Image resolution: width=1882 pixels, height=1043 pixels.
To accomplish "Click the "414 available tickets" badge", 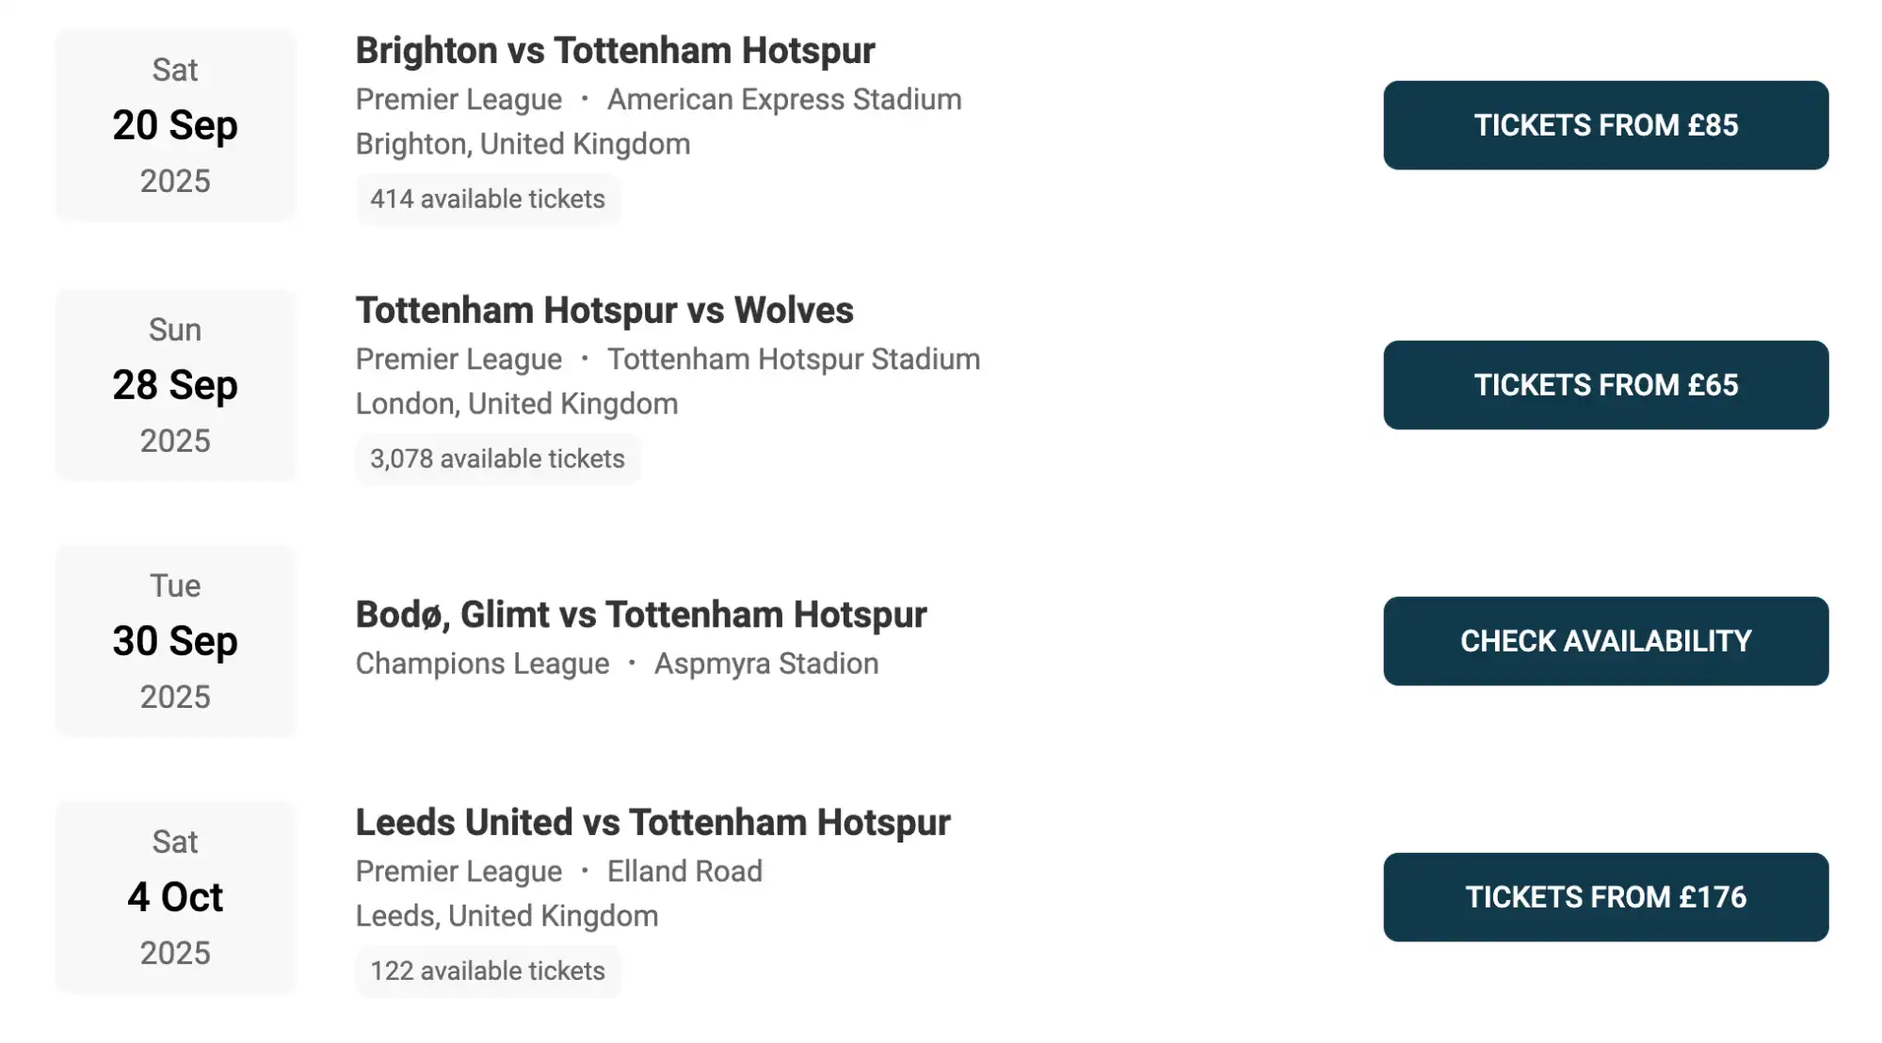I will (x=488, y=199).
